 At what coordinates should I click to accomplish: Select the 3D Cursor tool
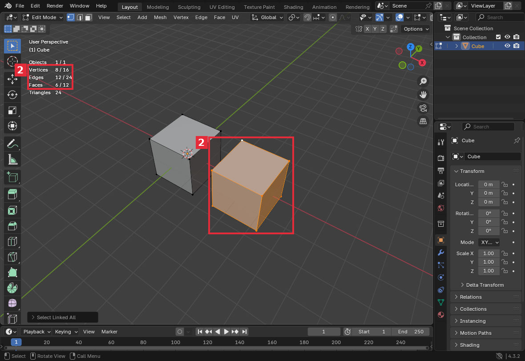pos(12,61)
